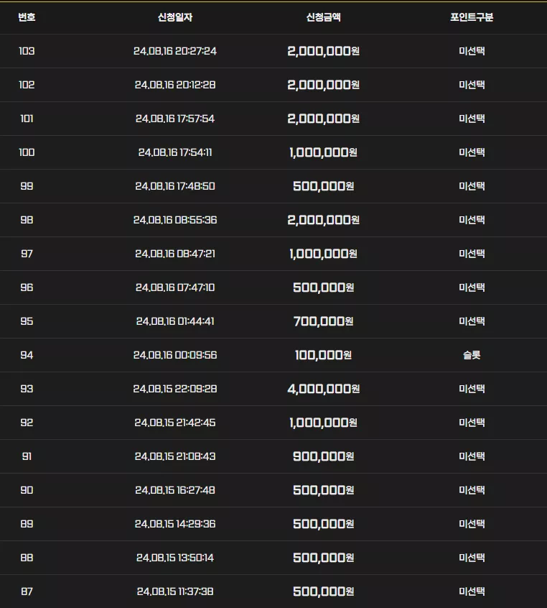The height and width of the screenshot is (608, 547).
Task: Click the 슬롯 point type in row 94
Action: [472, 355]
